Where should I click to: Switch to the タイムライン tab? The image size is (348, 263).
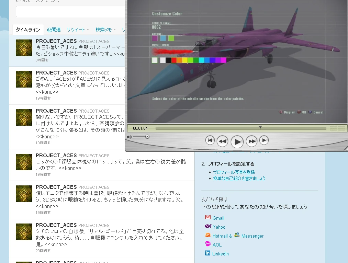tap(28, 30)
